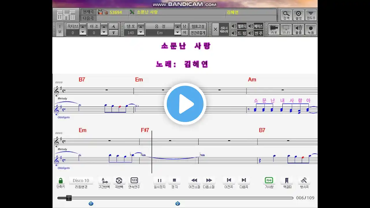
Task: Click the large blue play overlay button
Action: [185, 104]
